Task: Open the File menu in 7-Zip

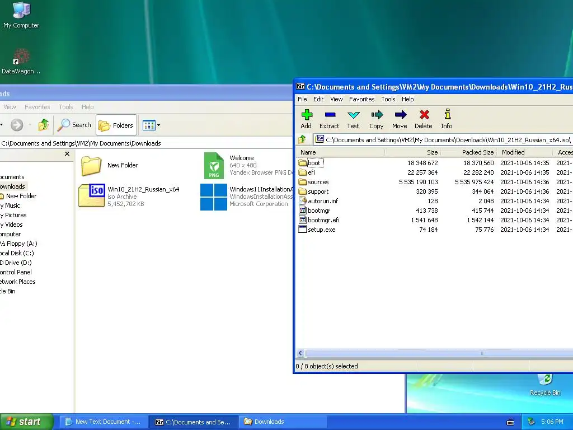Action: pyautogui.click(x=302, y=99)
